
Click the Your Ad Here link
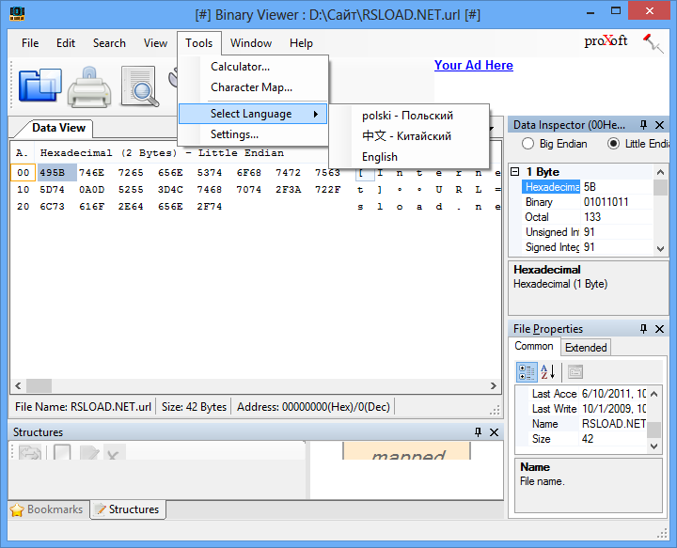(x=474, y=65)
